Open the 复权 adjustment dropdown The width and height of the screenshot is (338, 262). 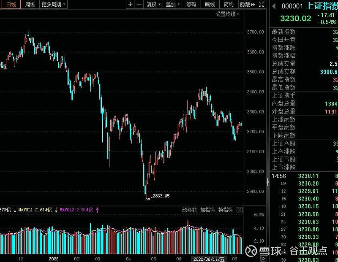(153, 4)
